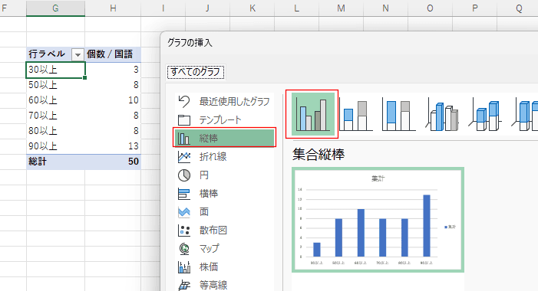Click the value 3 cell
The image size is (538, 291).
click(x=113, y=70)
